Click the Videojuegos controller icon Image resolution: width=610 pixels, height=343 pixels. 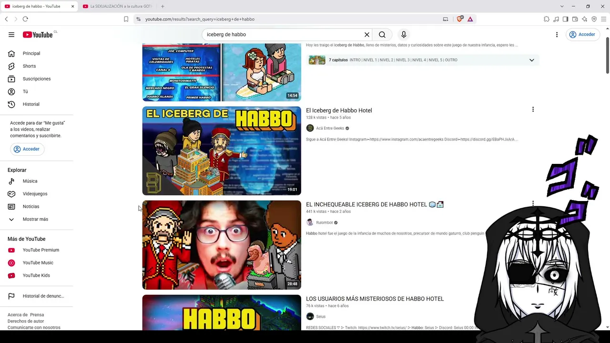click(11, 194)
